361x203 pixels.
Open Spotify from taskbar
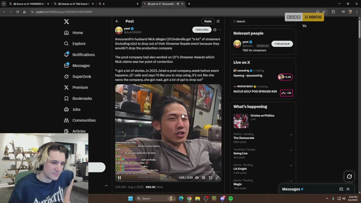[x=231, y=198]
